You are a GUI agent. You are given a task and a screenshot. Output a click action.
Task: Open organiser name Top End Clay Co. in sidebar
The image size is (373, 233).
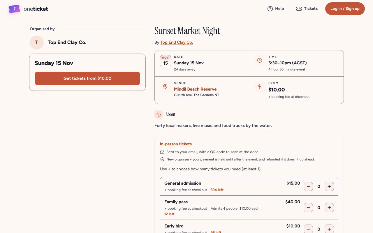(x=67, y=43)
